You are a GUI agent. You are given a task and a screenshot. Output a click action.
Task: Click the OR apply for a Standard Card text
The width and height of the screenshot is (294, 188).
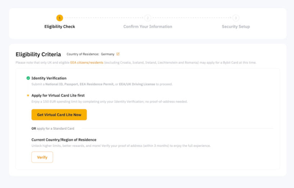pos(53,128)
